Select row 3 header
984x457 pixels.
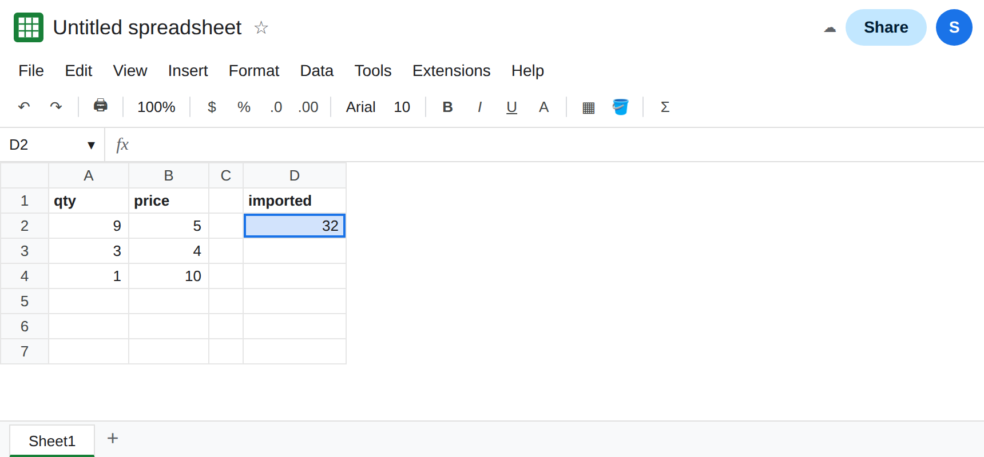(x=25, y=251)
